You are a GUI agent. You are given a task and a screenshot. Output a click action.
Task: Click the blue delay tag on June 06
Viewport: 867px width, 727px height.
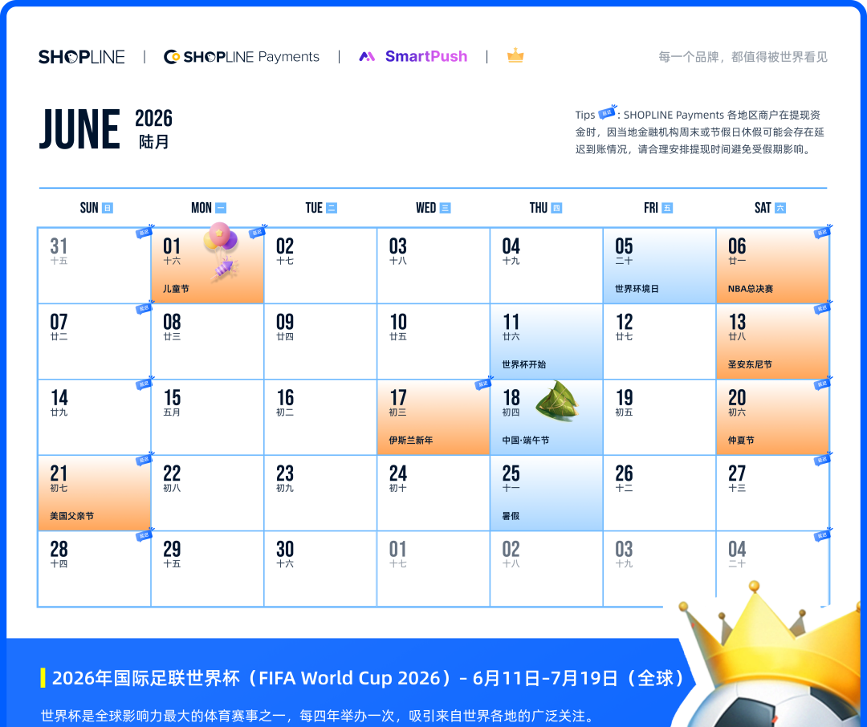[821, 233]
